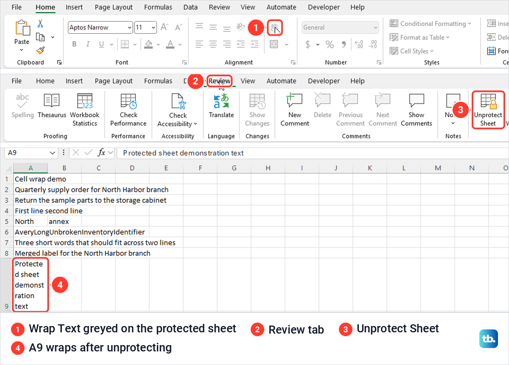This screenshot has height=365, width=509.
Task: Open Font group dialog launcher
Action: 184,62
